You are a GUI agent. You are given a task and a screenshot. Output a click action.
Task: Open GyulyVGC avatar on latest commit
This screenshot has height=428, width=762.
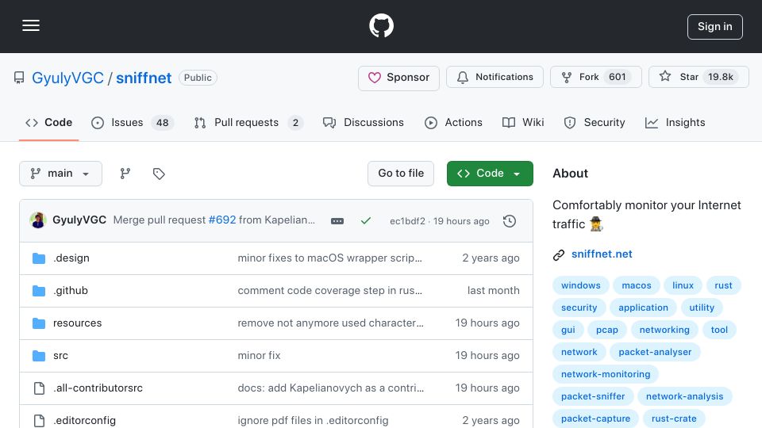(x=38, y=220)
